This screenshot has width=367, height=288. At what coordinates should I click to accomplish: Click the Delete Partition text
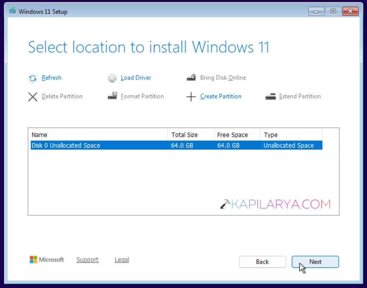pos(62,96)
